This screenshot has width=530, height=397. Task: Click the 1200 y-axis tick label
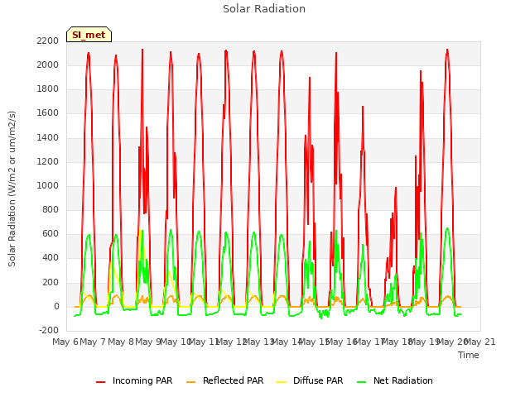[48, 161]
